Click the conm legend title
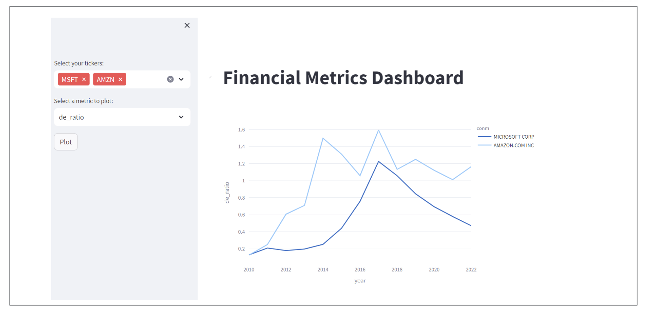646x311 pixels. pyautogui.click(x=483, y=128)
